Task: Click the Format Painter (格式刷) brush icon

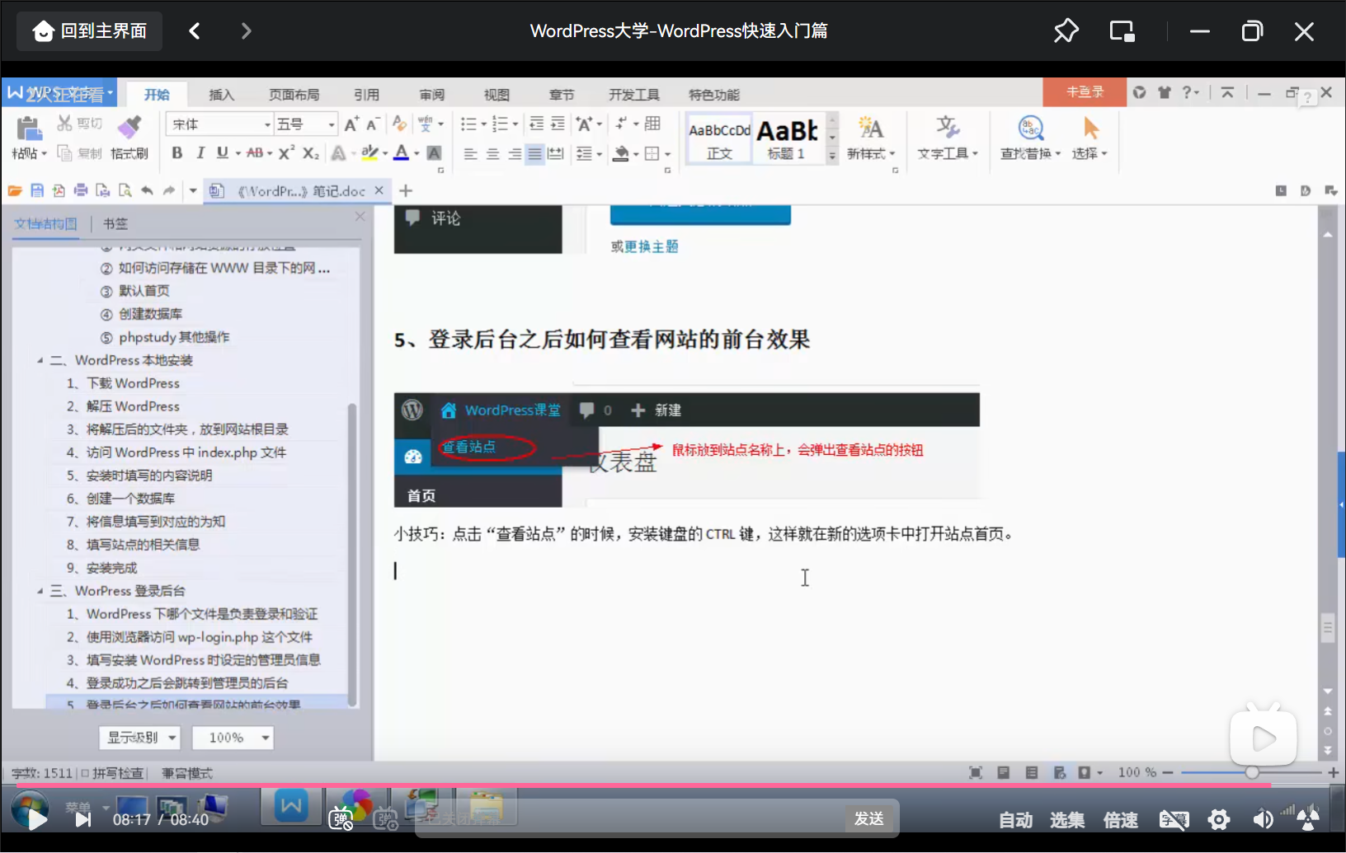Action: [x=129, y=127]
